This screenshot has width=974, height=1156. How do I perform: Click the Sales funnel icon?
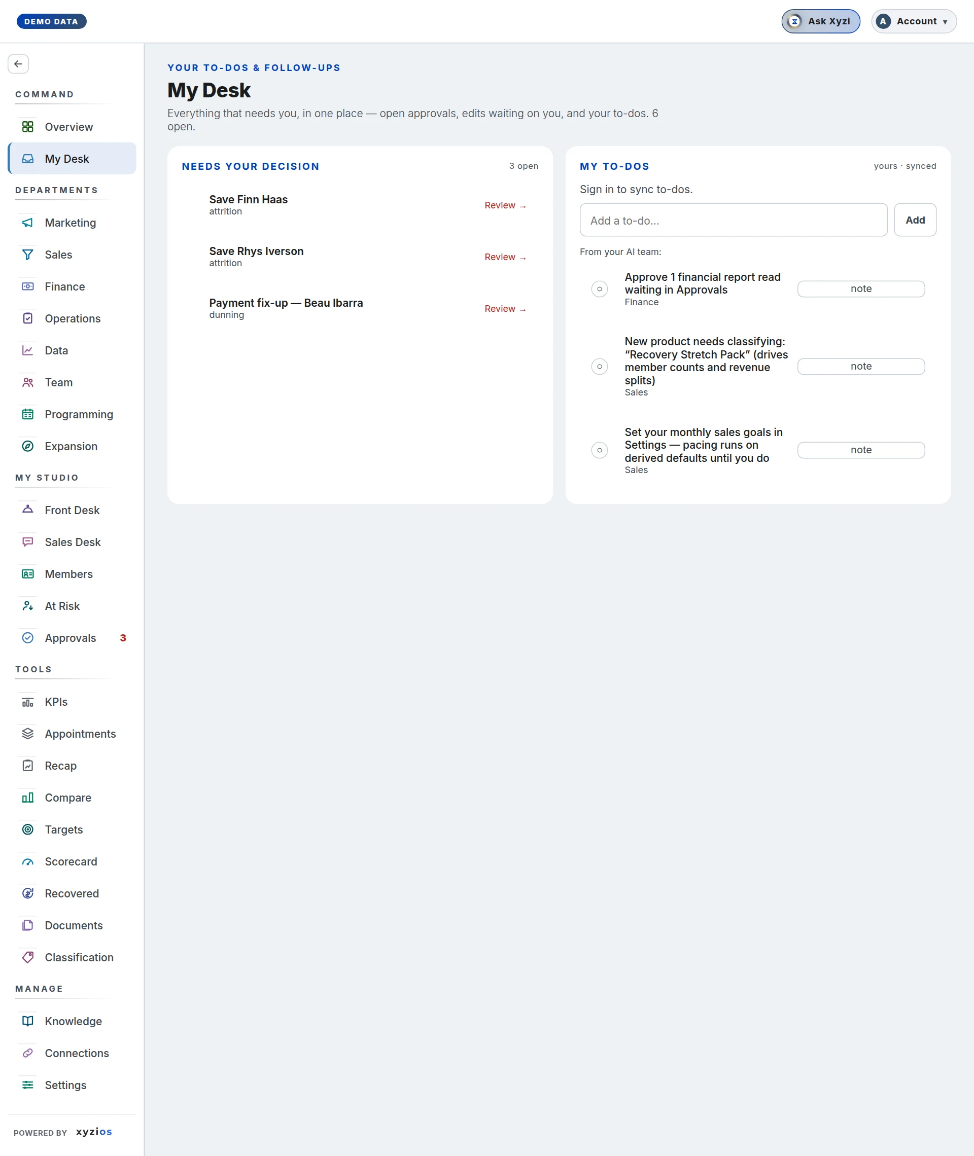(27, 255)
